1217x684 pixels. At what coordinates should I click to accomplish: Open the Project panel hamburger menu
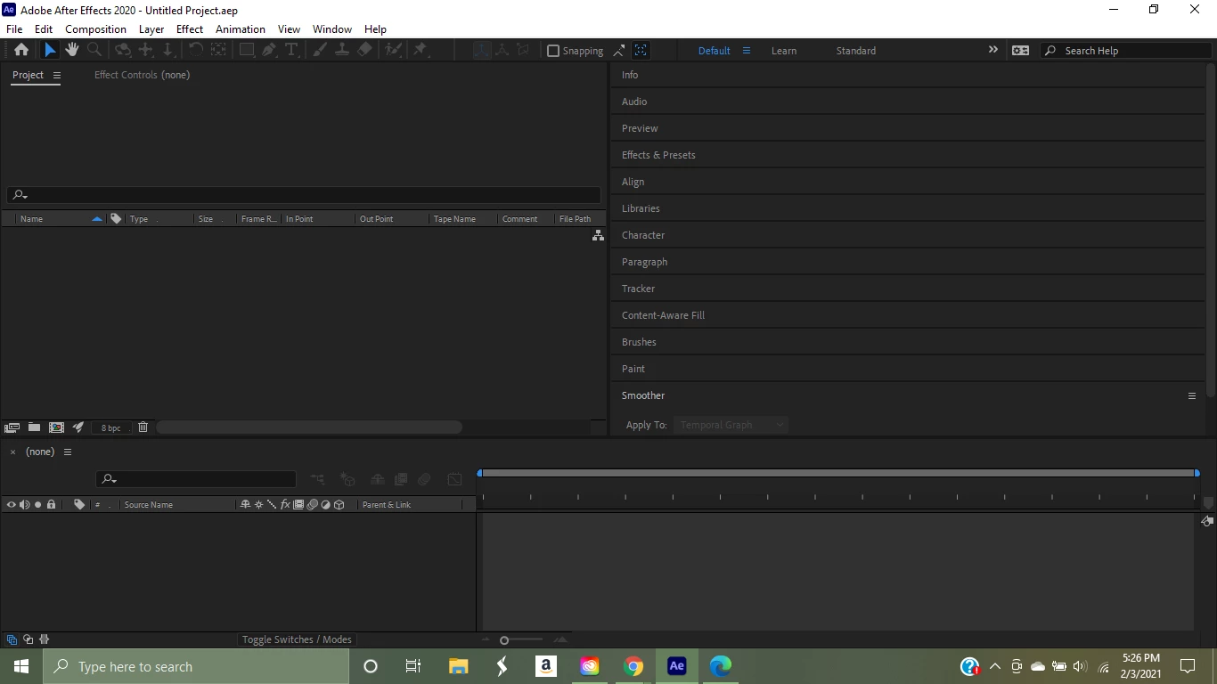coord(57,75)
